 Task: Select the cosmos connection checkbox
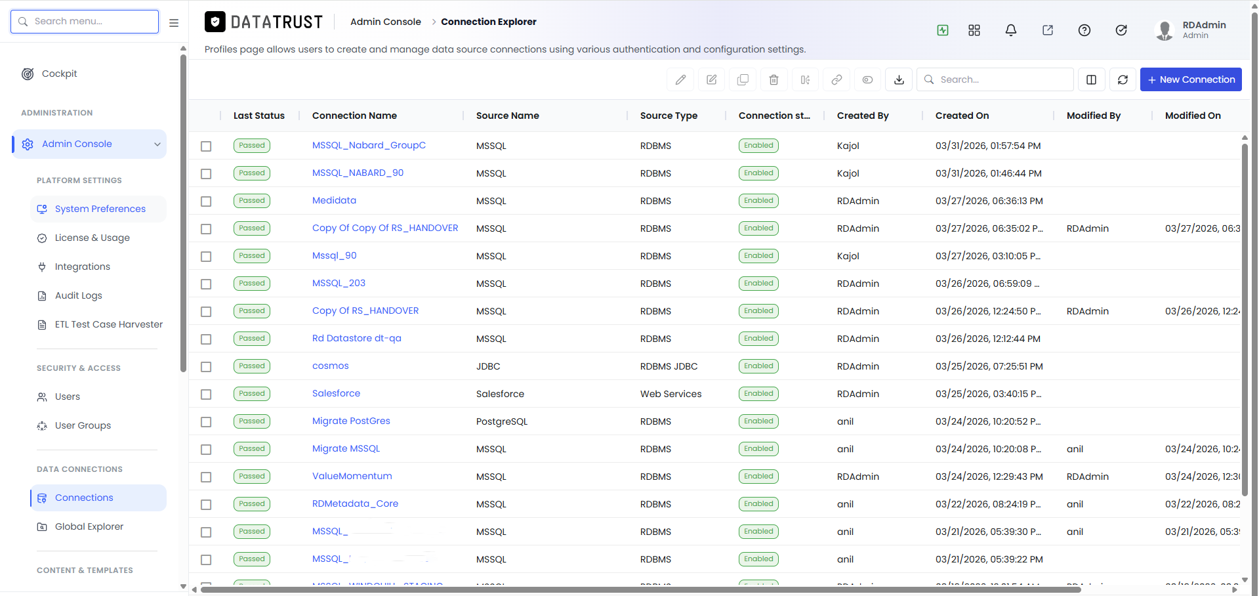[206, 366]
